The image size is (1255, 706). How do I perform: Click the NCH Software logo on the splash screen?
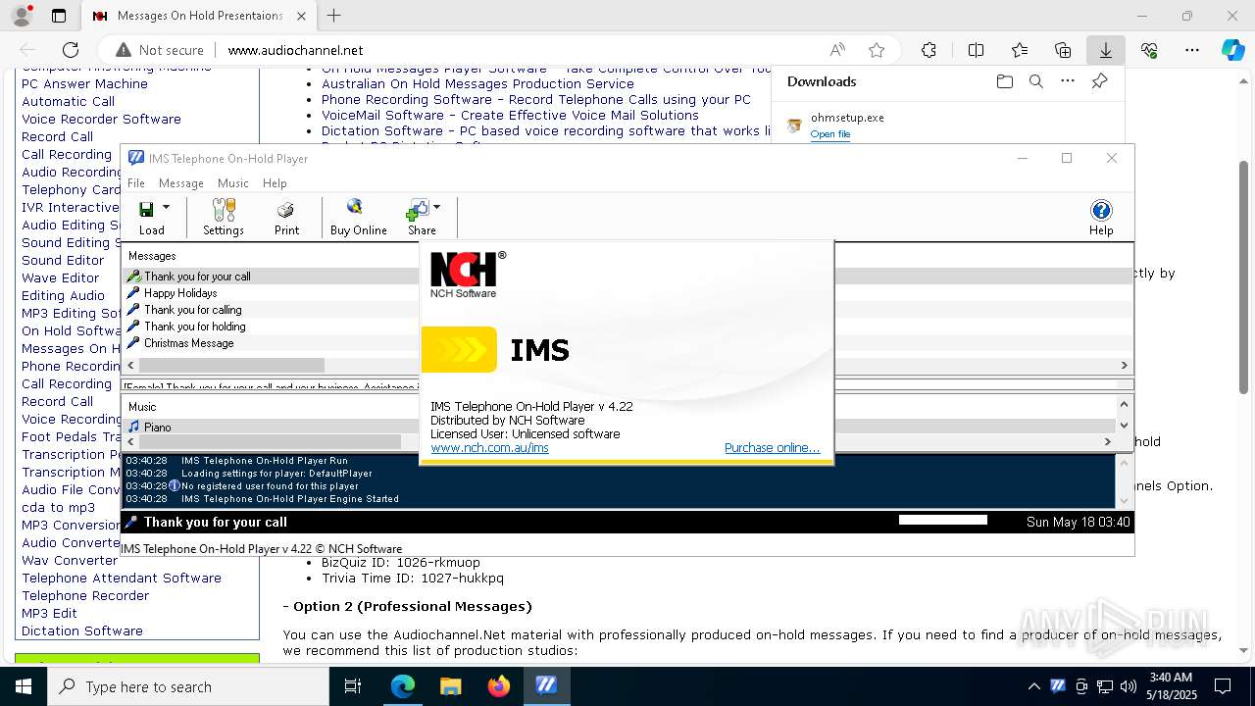[x=468, y=275]
